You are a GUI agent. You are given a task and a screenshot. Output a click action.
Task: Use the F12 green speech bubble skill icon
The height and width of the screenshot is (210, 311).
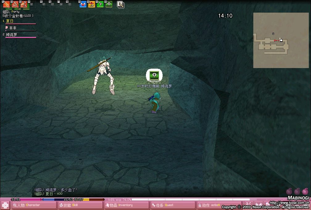109,4
